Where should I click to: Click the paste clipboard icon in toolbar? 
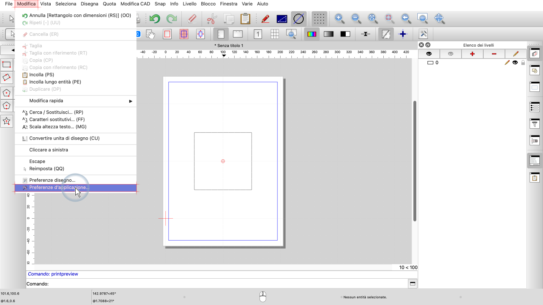[x=245, y=18]
